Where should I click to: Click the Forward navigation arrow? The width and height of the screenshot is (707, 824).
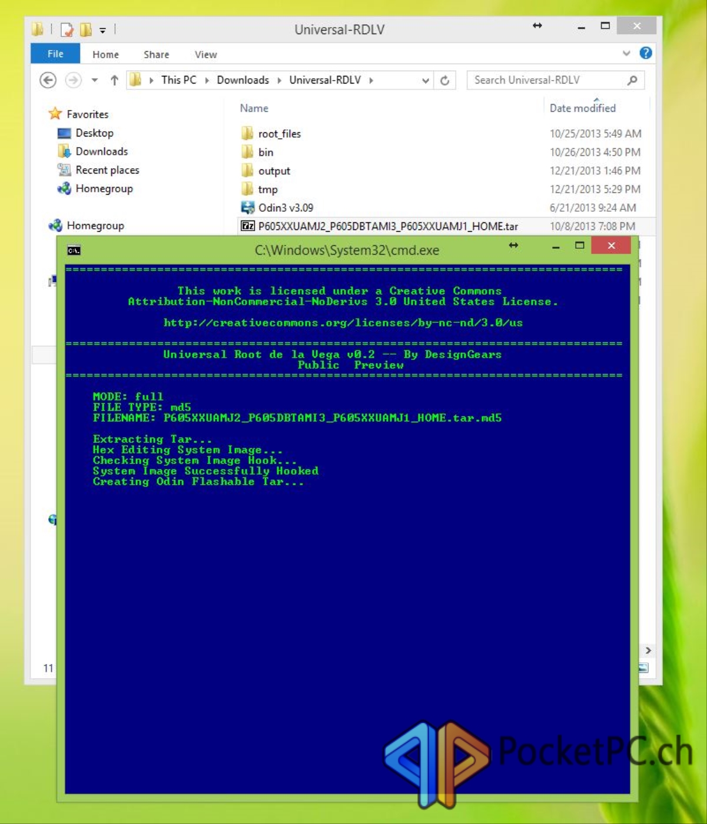click(73, 80)
